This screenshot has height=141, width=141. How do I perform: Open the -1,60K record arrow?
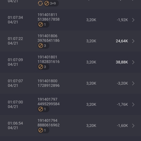tap(133, 125)
